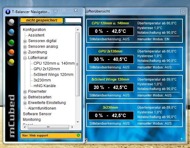The width and height of the screenshot is (190, 148).
Task: Click the 'CPU 120mm u. 140mm' panel heading
Action: coord(110,23)
